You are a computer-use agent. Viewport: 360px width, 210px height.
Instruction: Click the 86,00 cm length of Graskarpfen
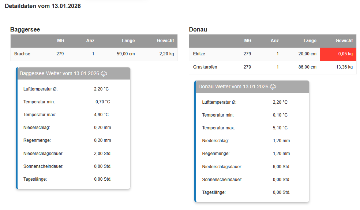(307, 67)
